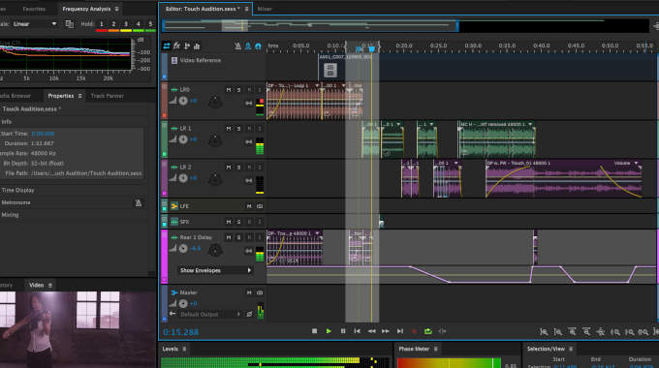The height and width of the screenshot is (368, 659).
Task: Click the SFX track waveform icon
Action: tap(174, 222)
